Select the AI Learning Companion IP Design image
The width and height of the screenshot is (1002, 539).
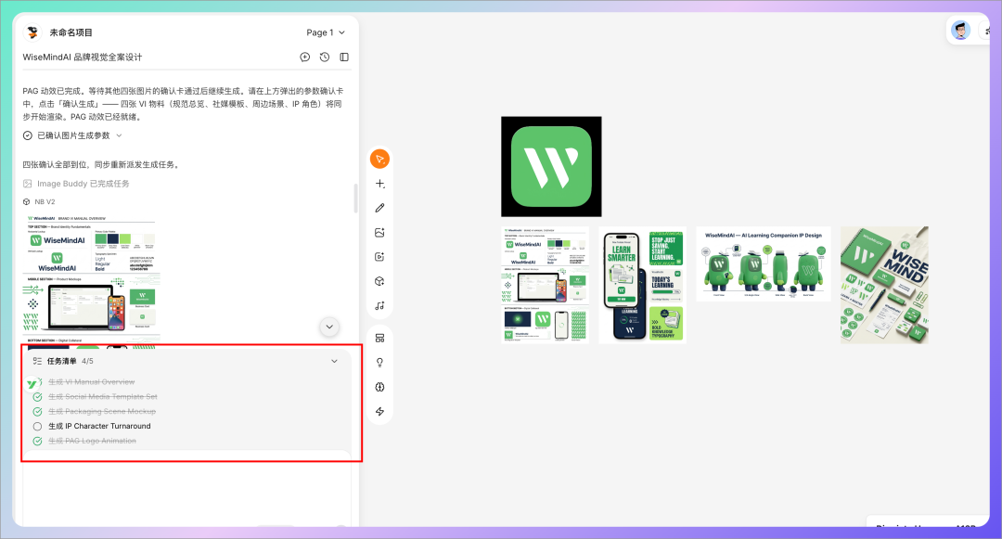(764, 263)
